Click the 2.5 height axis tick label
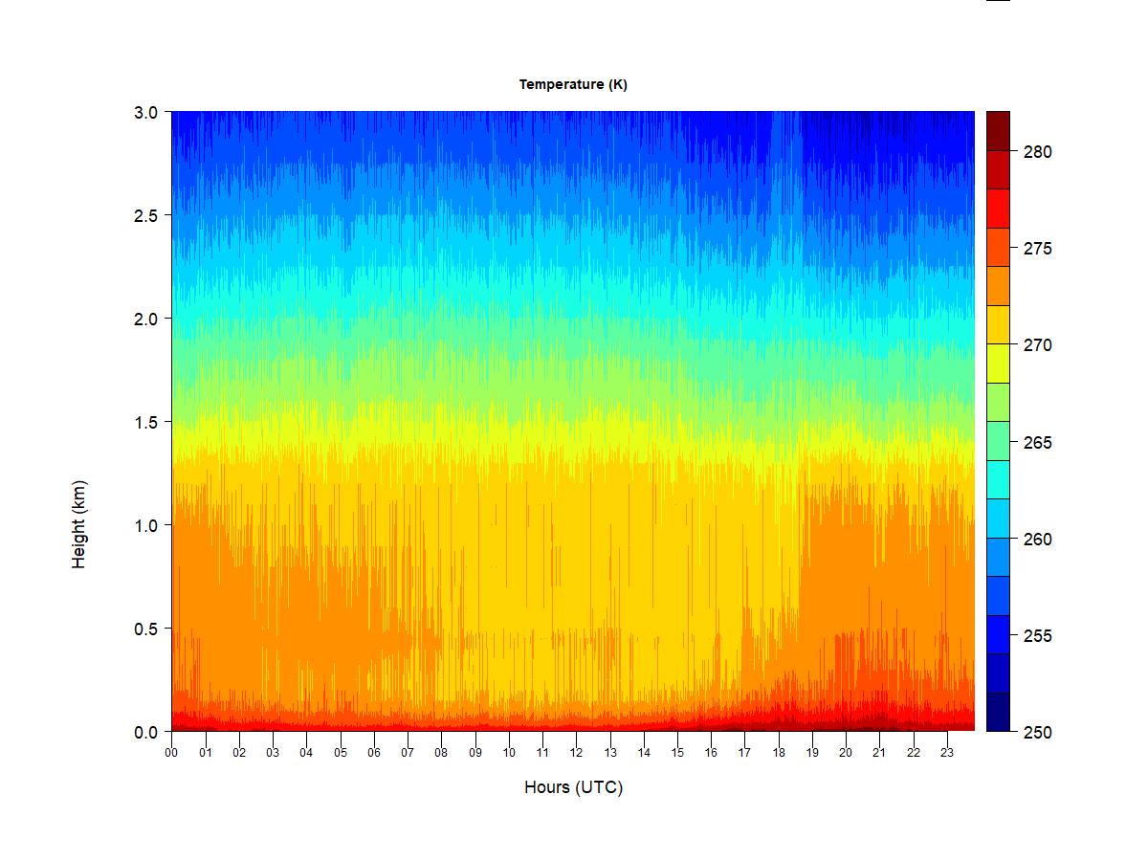 [146, 215]
